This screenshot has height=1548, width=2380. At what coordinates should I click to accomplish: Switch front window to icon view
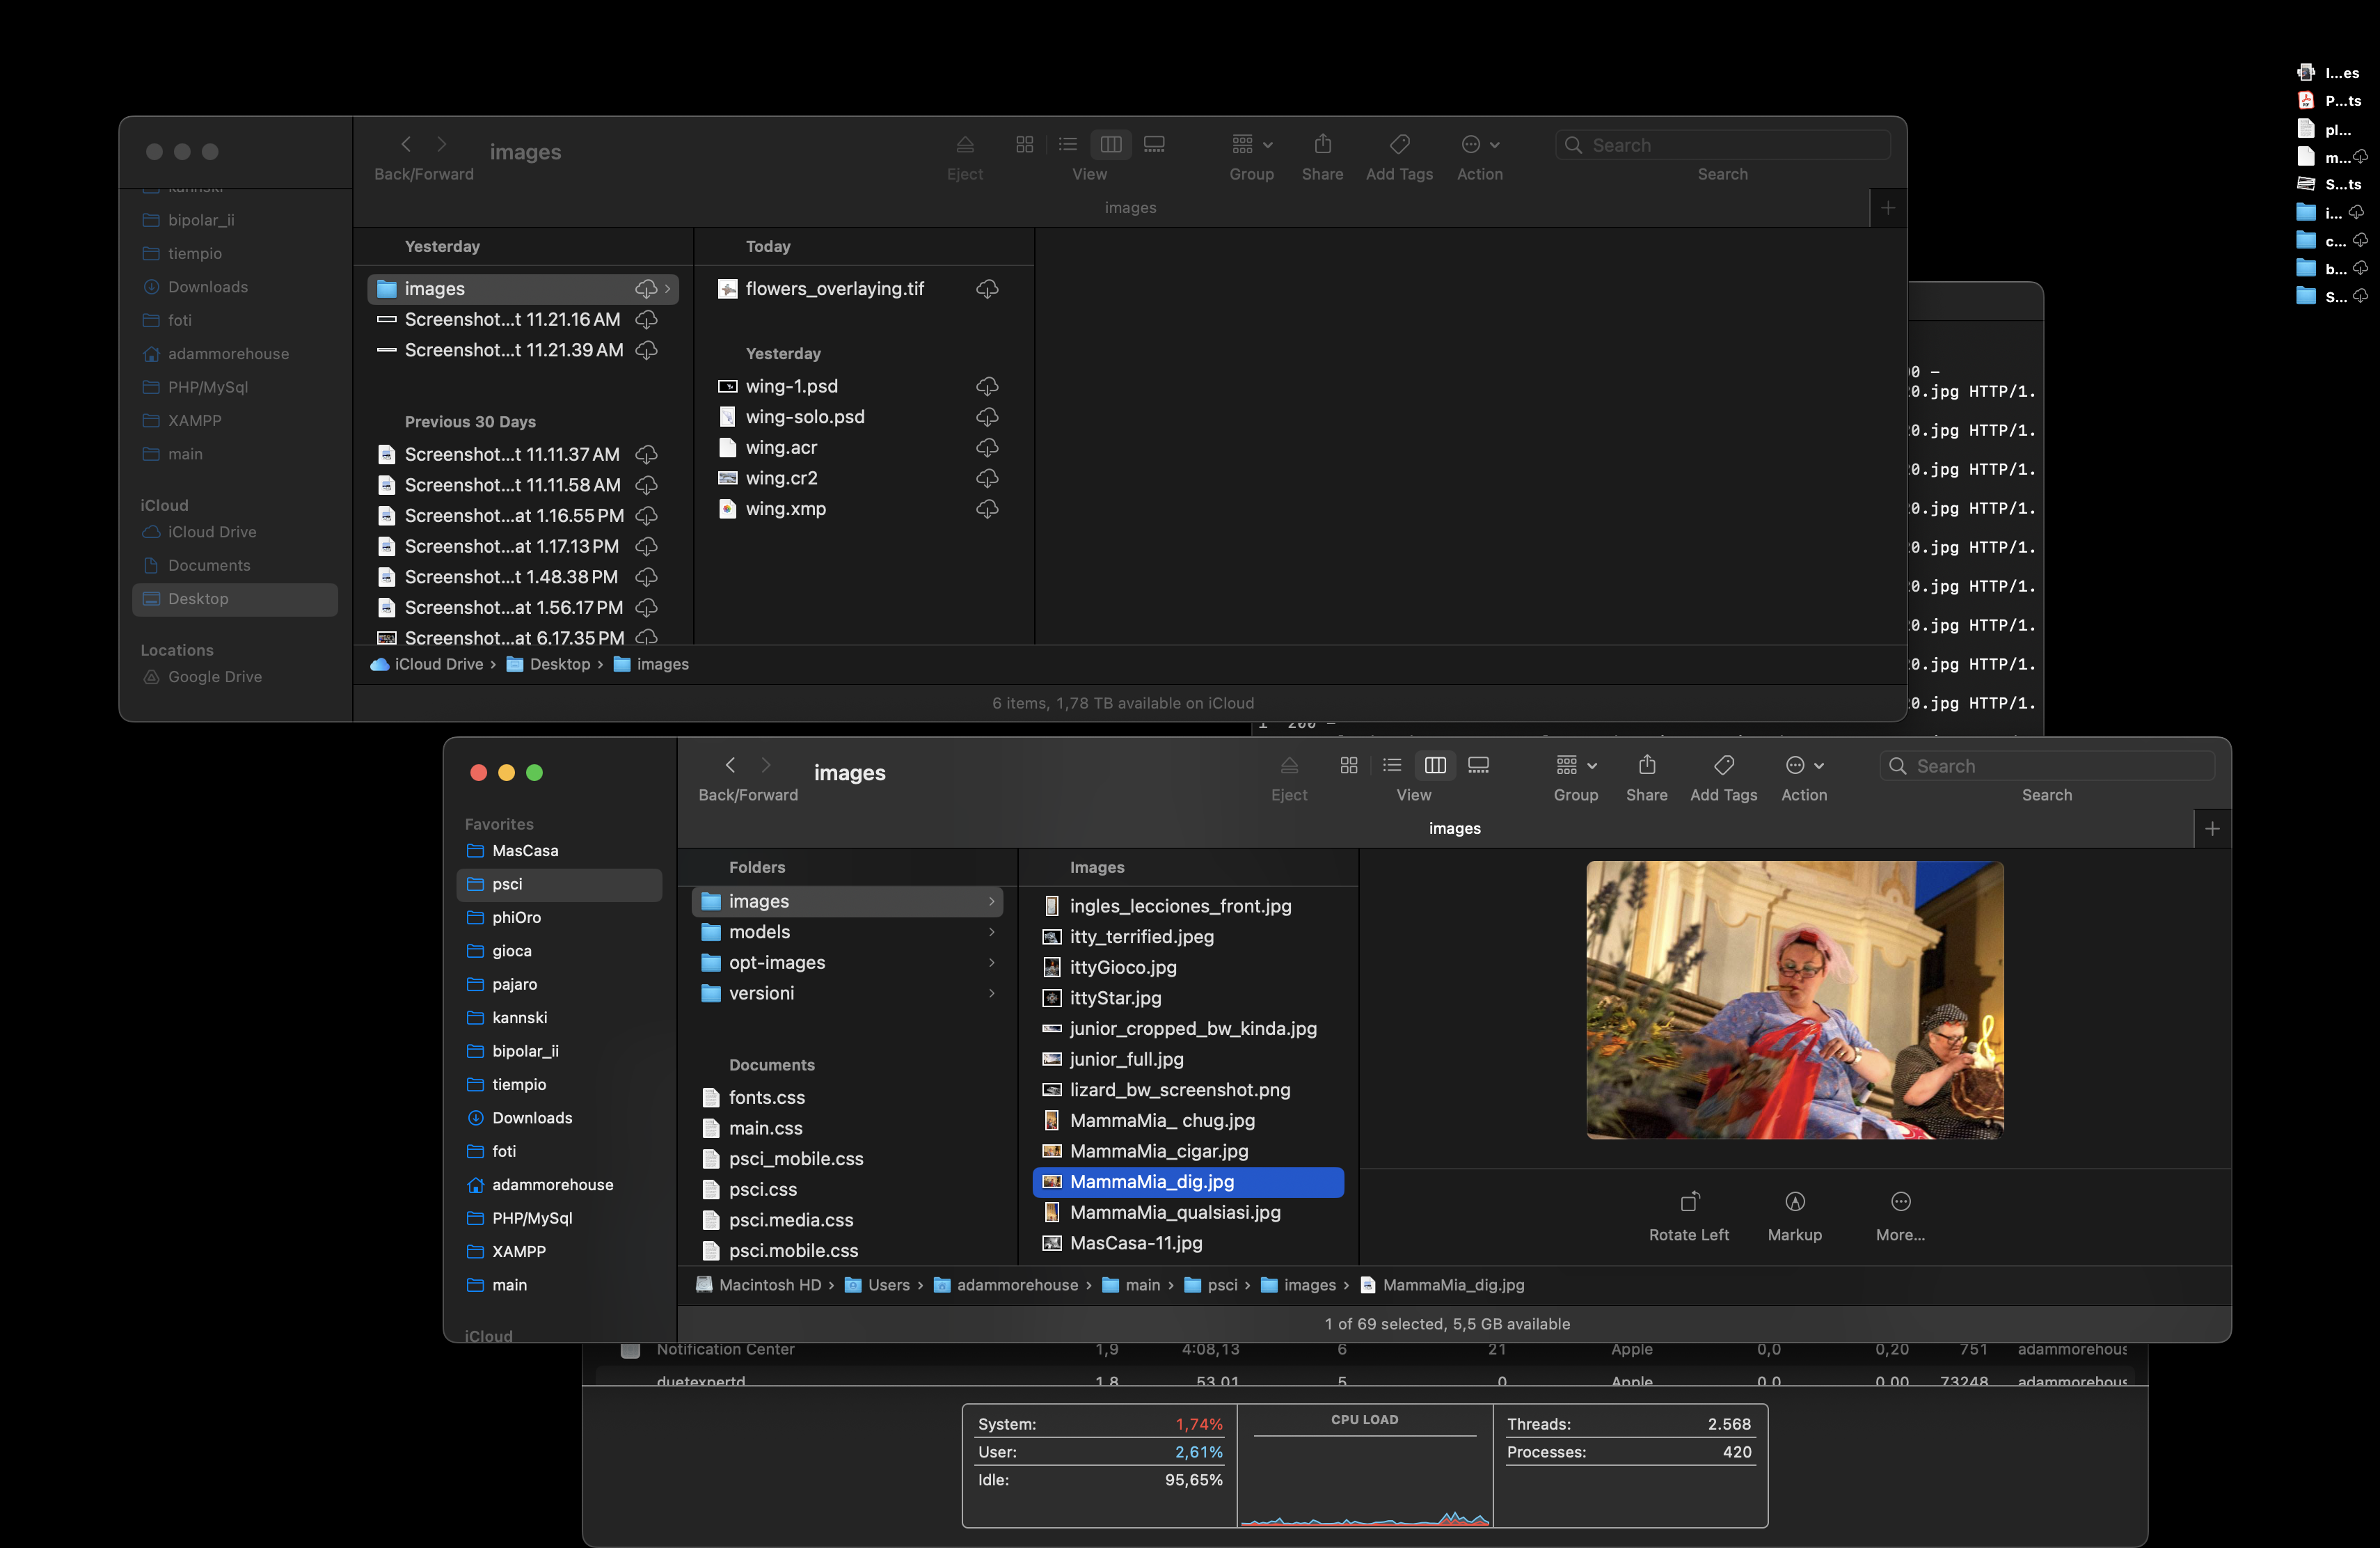click(1348, 765)
